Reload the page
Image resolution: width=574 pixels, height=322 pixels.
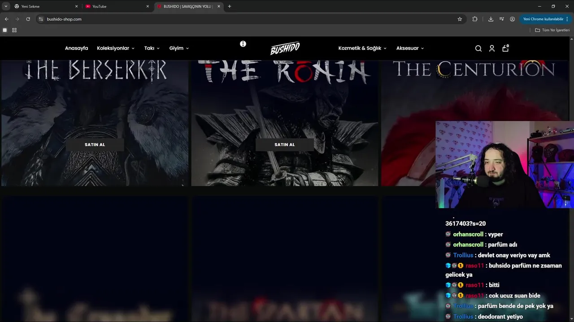(x=28, y=19)
